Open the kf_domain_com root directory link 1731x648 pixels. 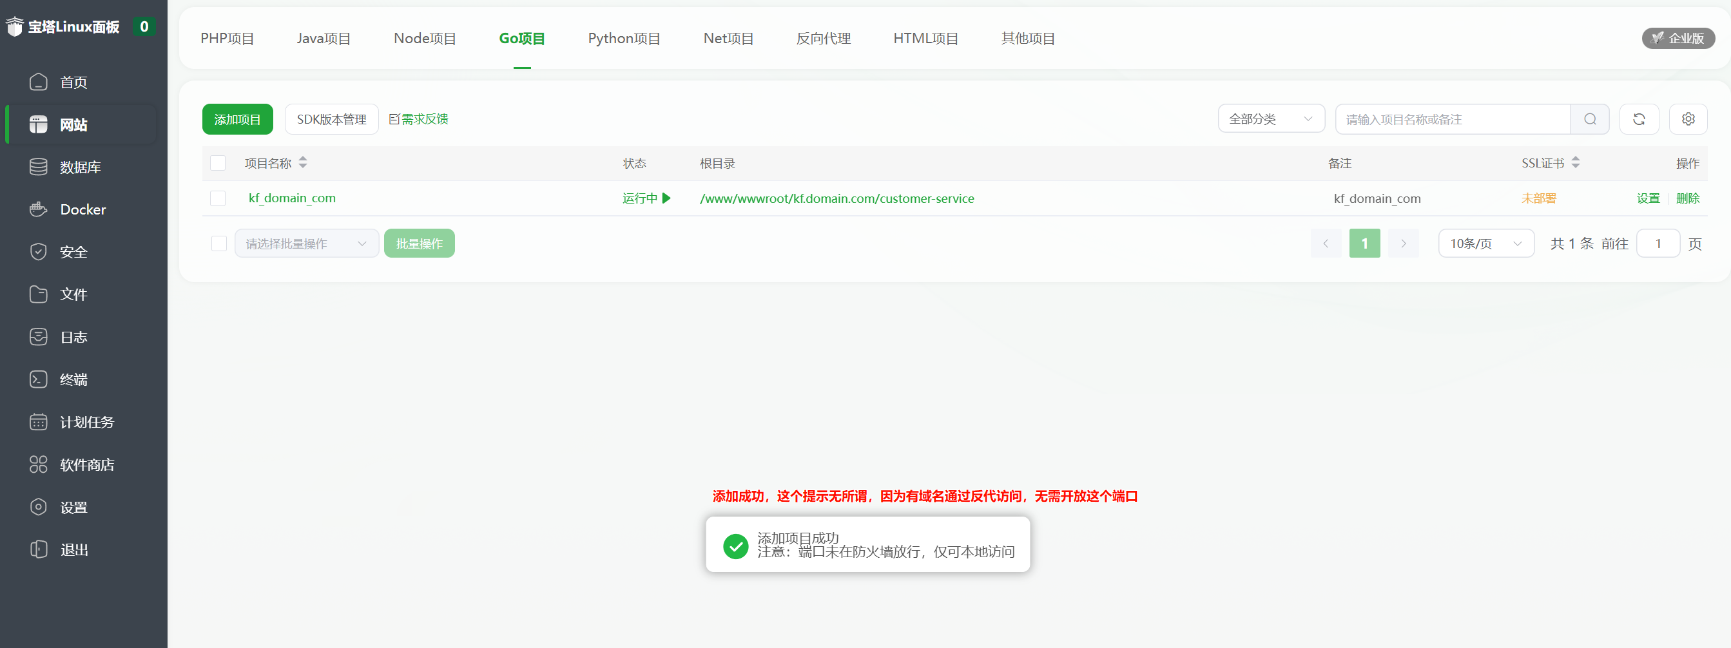pos(836,199)
